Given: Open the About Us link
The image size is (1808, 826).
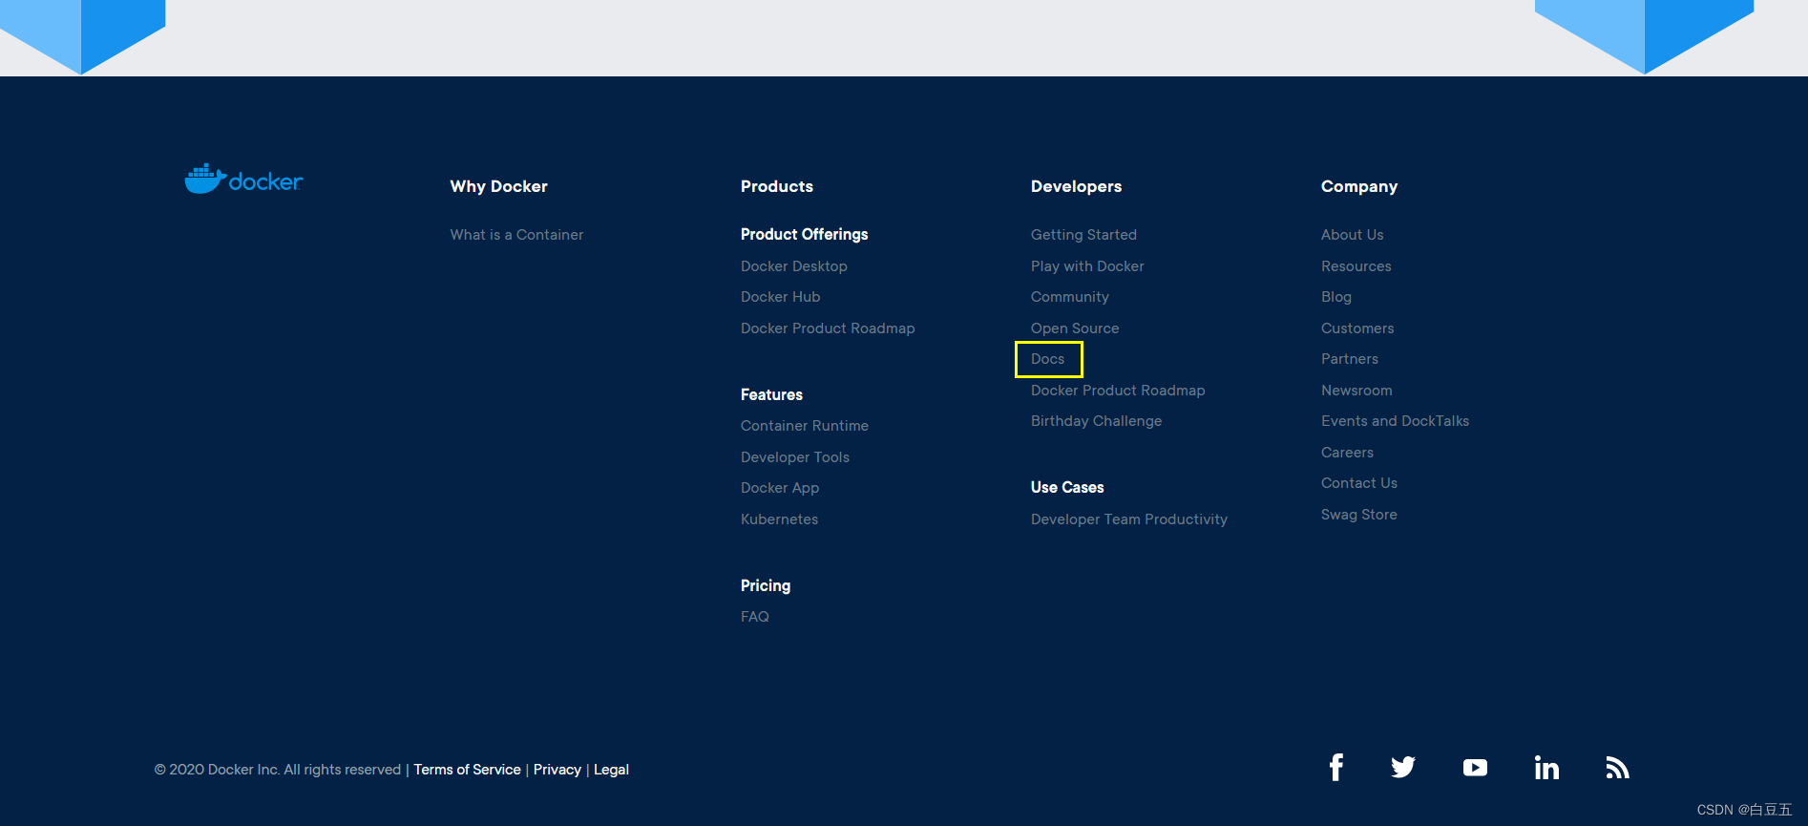Looking at the screenshot, I should click(1353, 235).
